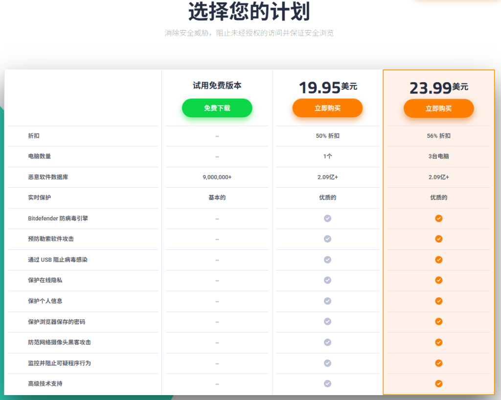This screenshot has width=501, height=400.
Task: Click the gray checkmark for 监控并阻止可疑程序行为
Action: point(327,363)
